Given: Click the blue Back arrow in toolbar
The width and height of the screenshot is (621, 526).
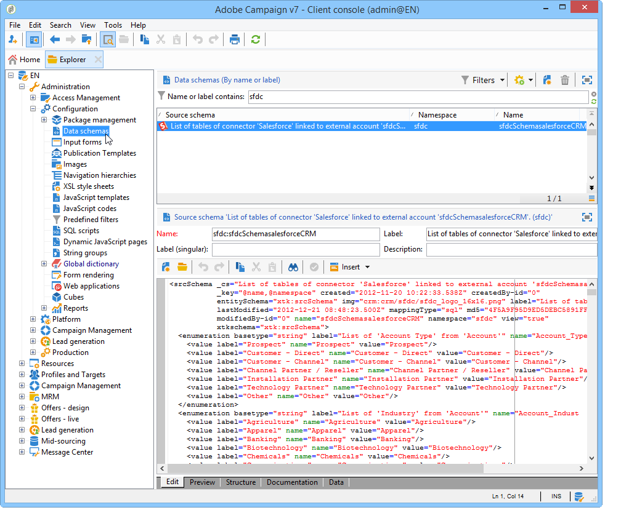Looking at the screenshot, I should 55,40.
